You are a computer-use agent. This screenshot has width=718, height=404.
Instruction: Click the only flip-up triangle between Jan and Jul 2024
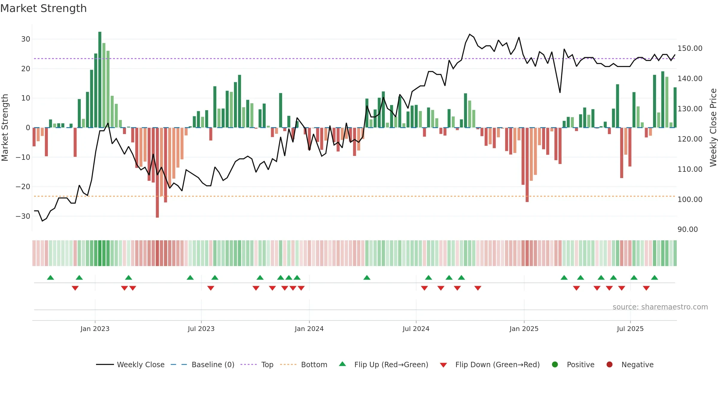click(367, 277)
